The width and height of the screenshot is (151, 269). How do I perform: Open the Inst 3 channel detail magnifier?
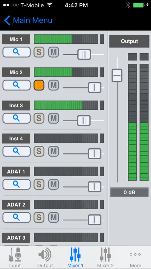click(16, 118)
